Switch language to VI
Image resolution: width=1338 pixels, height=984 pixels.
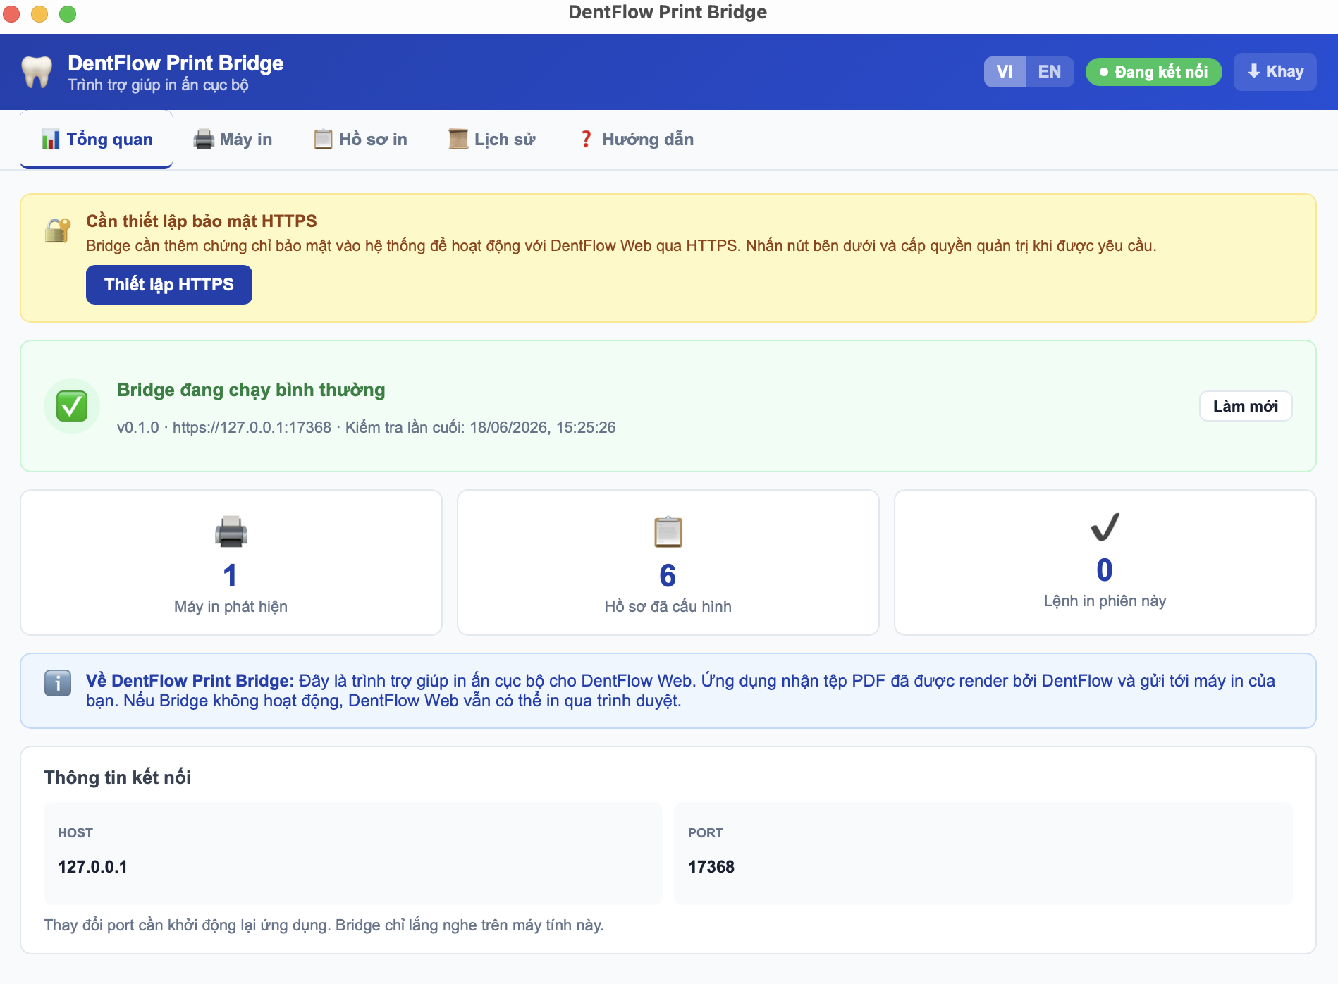tap(1005, 72)
